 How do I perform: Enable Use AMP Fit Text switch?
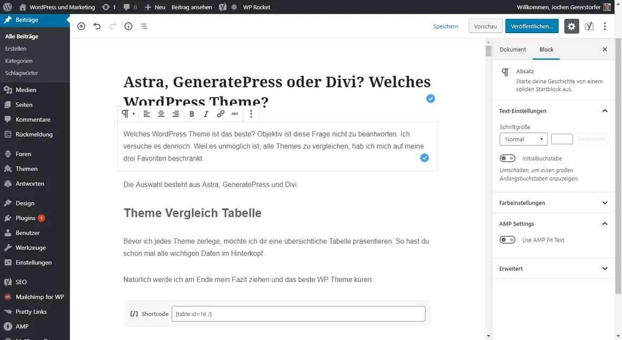[508, 240]
